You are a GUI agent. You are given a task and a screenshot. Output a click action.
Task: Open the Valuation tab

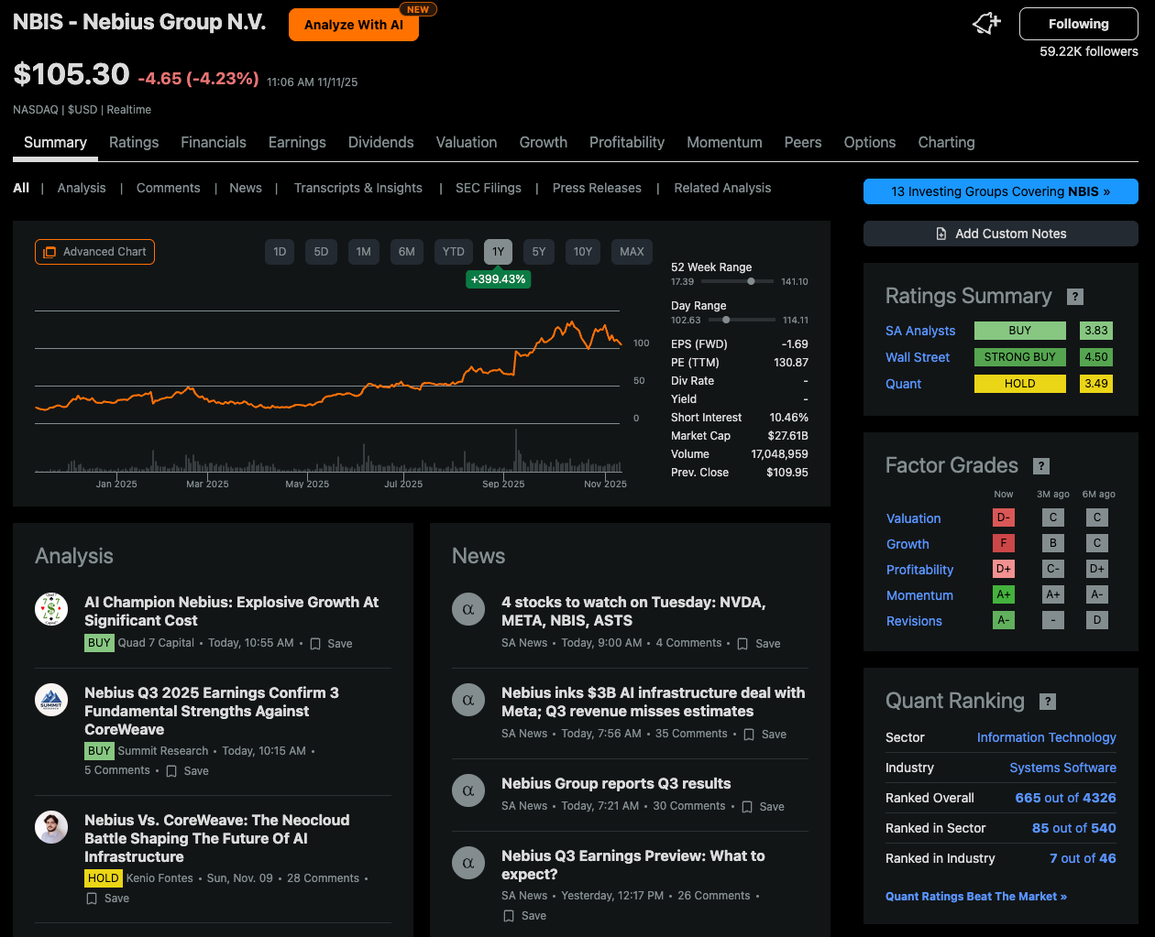pos(467,143)
